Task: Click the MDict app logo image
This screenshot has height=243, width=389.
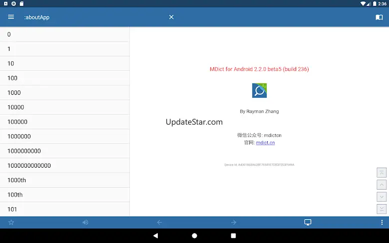Action: 259,90
